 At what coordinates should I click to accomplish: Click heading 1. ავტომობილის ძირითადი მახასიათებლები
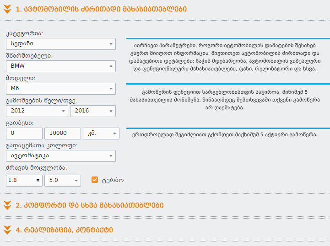coord(101,9)
